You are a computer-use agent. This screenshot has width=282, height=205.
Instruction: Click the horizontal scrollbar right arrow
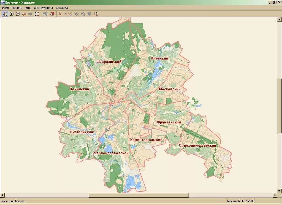click(275, 195)
